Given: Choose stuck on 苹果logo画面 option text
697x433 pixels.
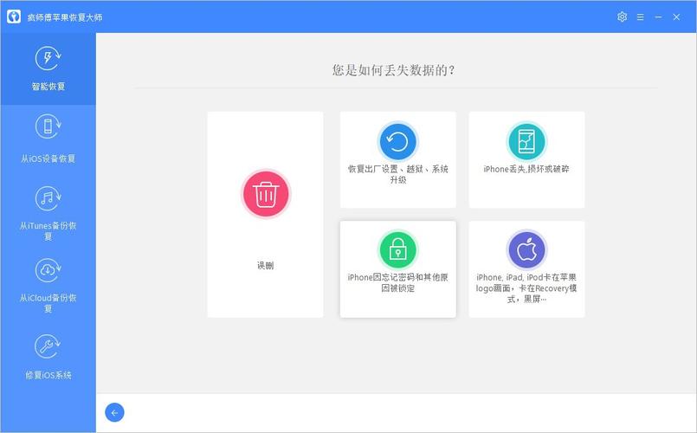Looking at the screenshot, I should click(x=526, y=288).
